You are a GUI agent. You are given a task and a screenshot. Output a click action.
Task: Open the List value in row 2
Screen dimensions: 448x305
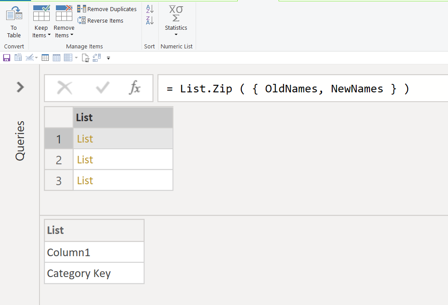pos(85,160)
